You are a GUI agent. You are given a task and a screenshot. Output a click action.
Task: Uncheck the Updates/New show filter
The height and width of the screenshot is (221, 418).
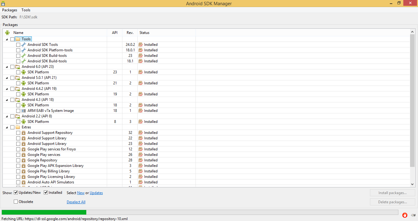coord(16,193)
